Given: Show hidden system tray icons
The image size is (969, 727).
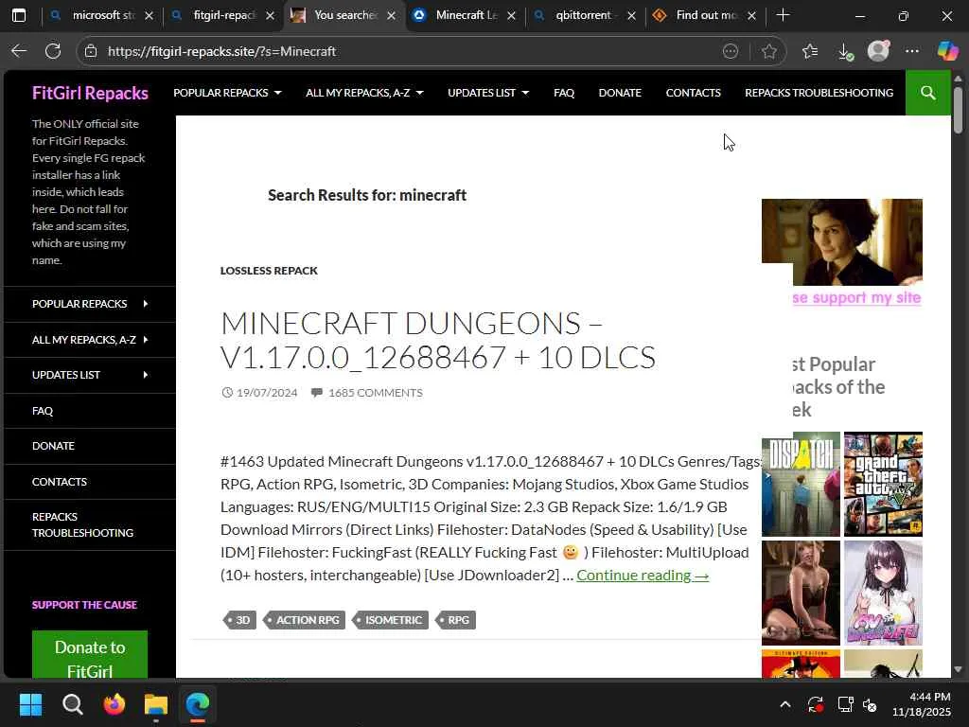Looking at the screenshot, I should [784, 704].
